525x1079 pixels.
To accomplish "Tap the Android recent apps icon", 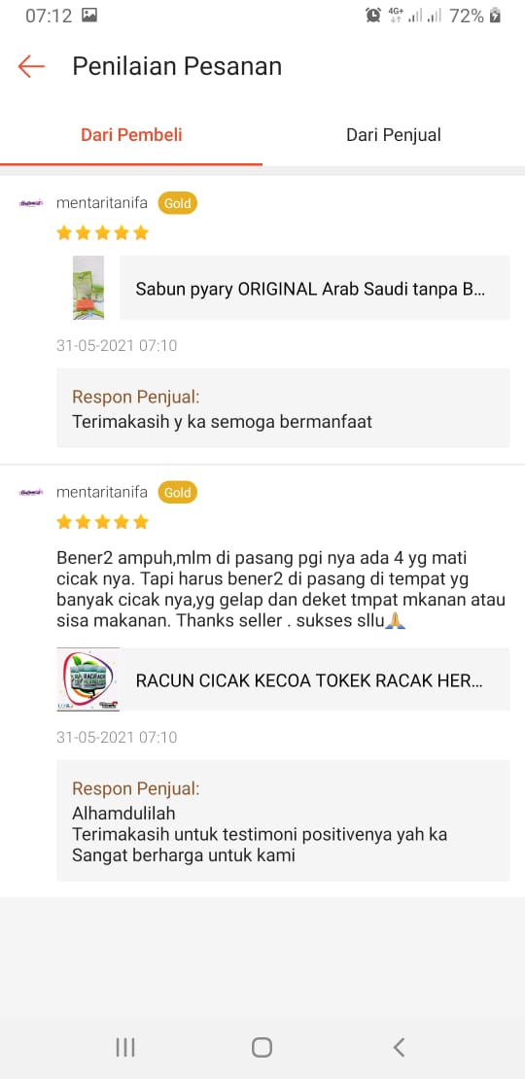I will point(125,1047).
